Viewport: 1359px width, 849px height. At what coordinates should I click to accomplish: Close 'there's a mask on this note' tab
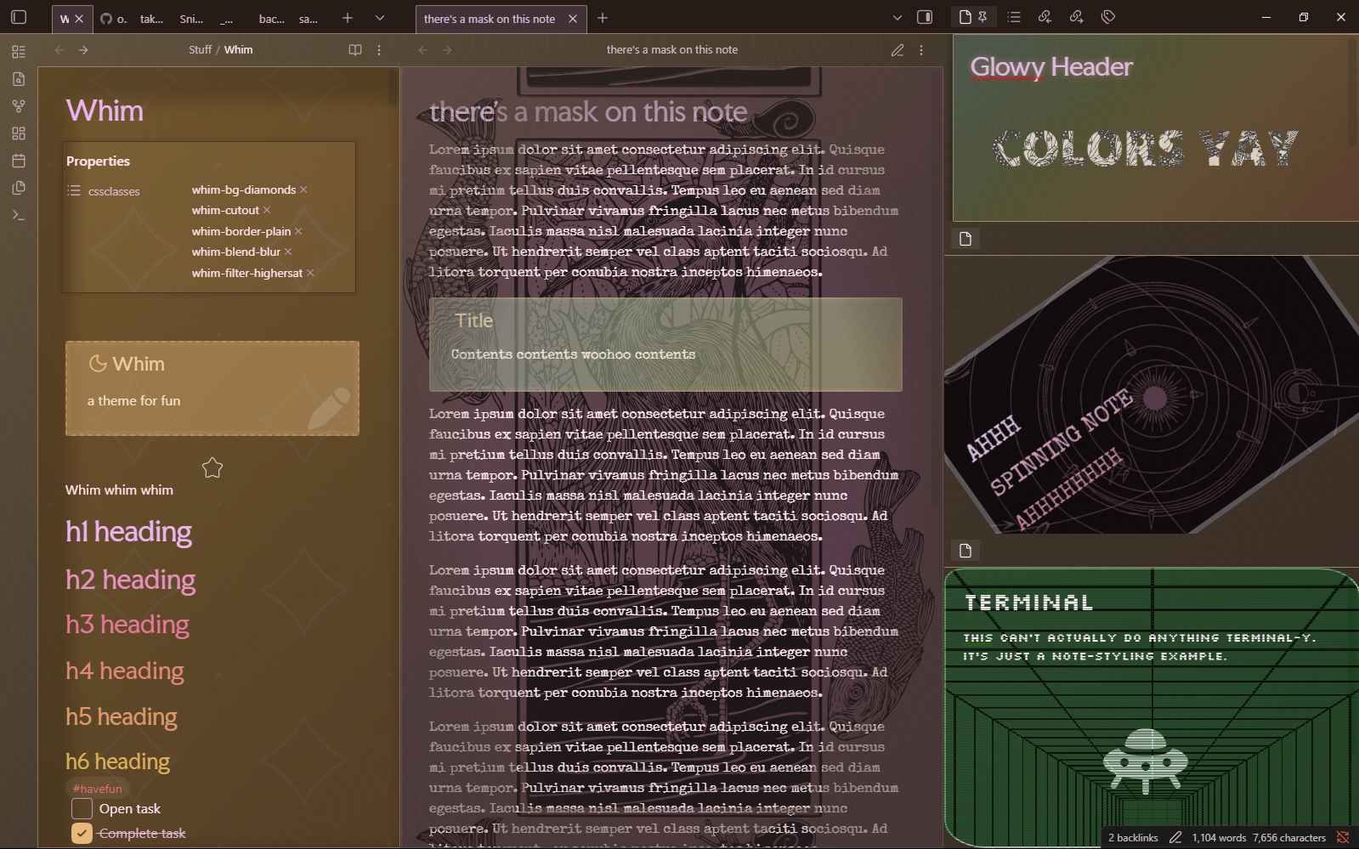[573, 19]
